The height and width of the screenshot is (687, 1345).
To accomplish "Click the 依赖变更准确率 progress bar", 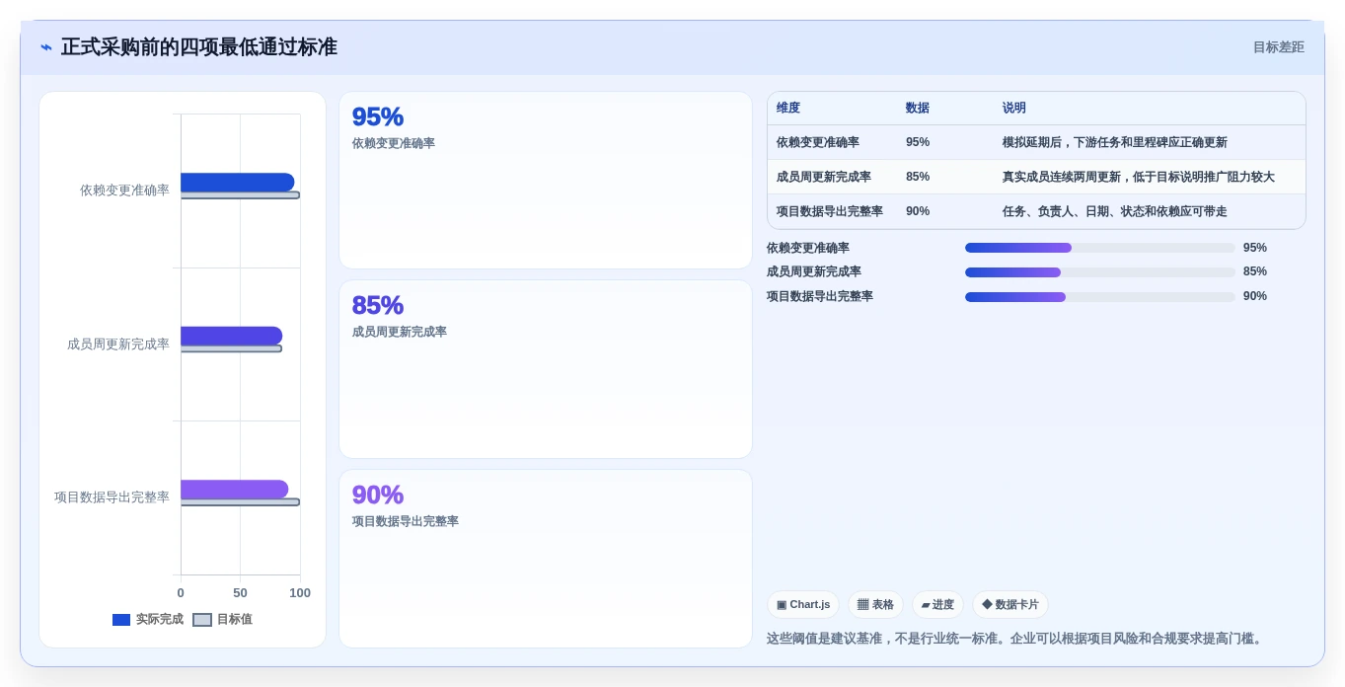I will 1100,248.
